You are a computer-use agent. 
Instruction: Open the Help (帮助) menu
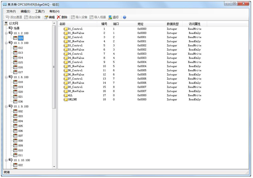tap(54, 12)
